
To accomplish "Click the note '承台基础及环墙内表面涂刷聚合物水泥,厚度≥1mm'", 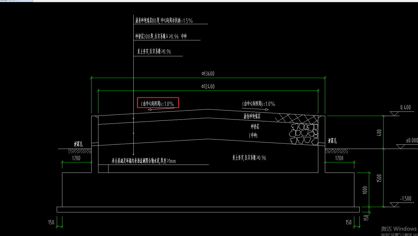I will point(143,161).
